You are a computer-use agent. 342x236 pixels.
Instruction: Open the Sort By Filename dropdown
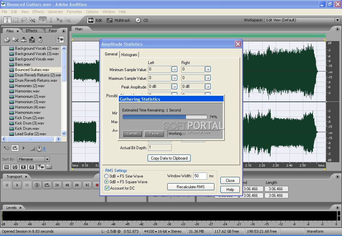47,159
